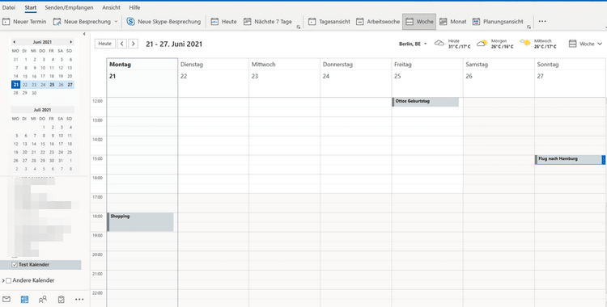
Task: Select the Calendar icon in bottom navigation
Action: point(24,299)
